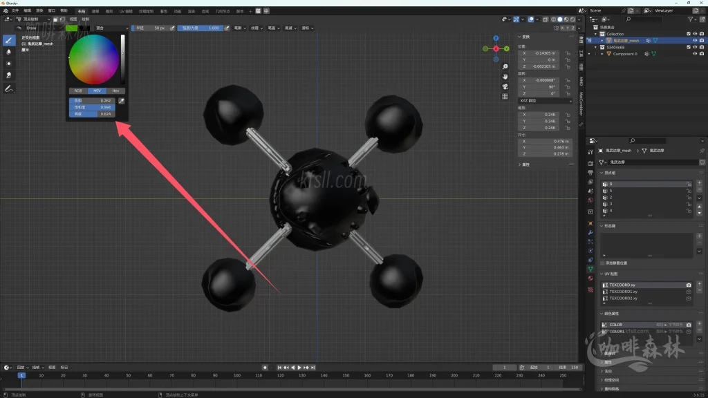Select the Smear tool in left toolbar
This screenshot has width=708, height=398.
9,75
